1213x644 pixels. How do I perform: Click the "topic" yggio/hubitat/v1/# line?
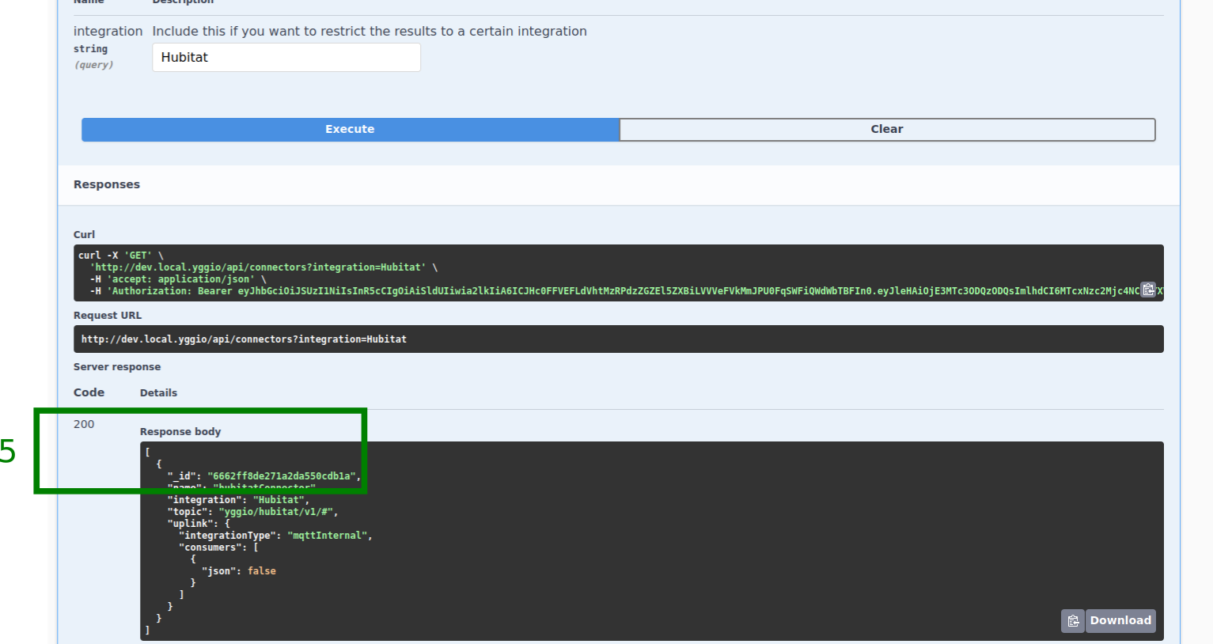tap(252, 512)
